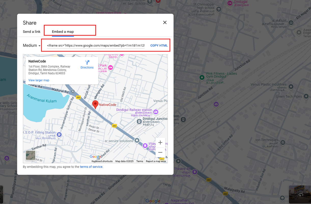Click Ion Techniques marker on background map

(x=283, y=143)
